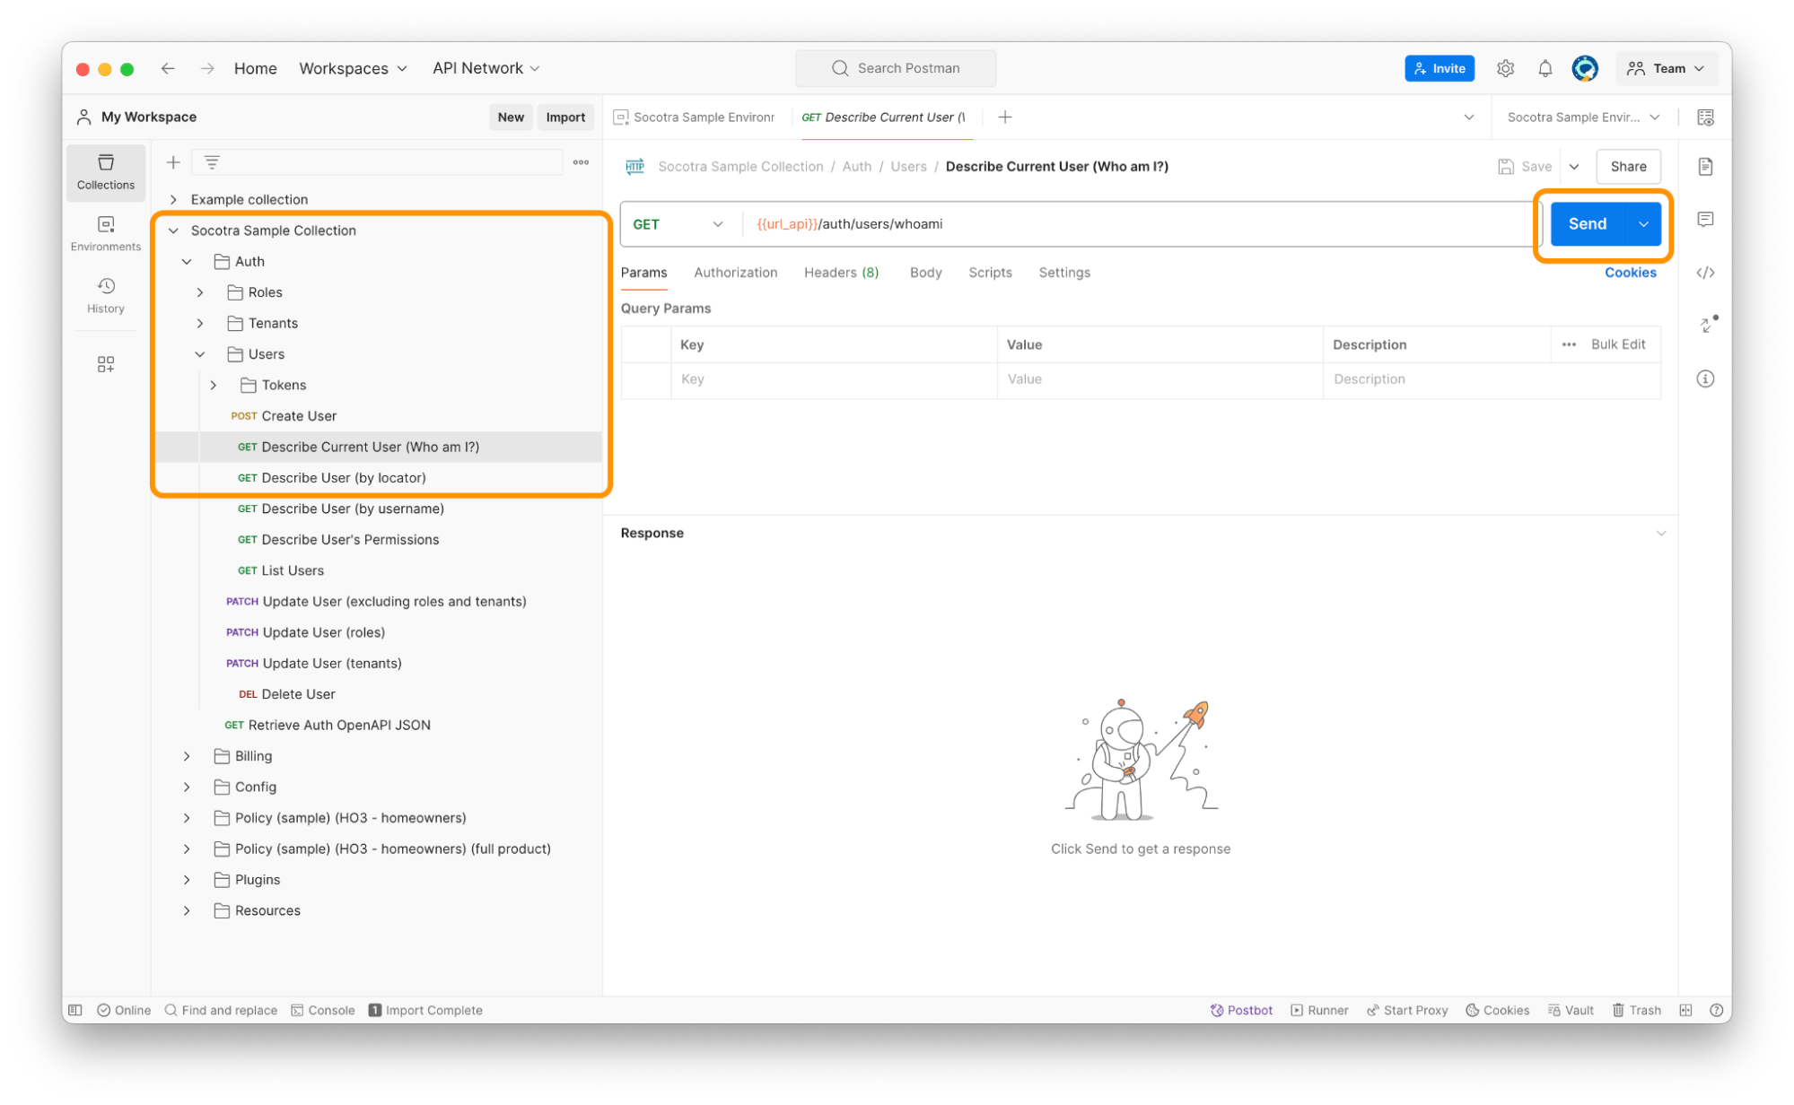Open the Cookies link below Send

(x=1630, y=273)
